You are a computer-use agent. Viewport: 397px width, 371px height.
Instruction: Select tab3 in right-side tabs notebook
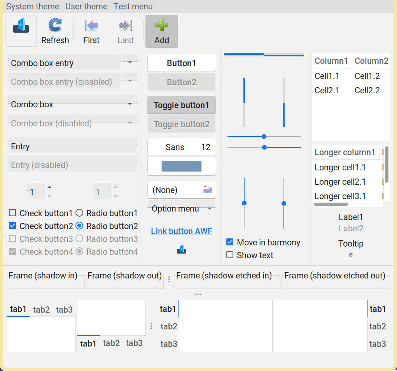(x=378, y=344)
